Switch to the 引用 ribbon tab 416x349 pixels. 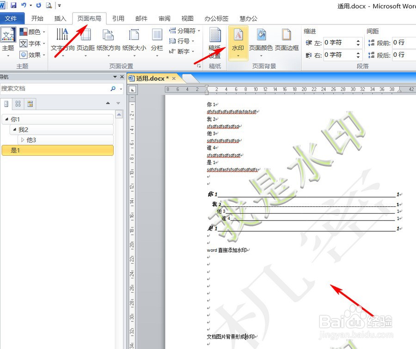click(x=118, y=18)
